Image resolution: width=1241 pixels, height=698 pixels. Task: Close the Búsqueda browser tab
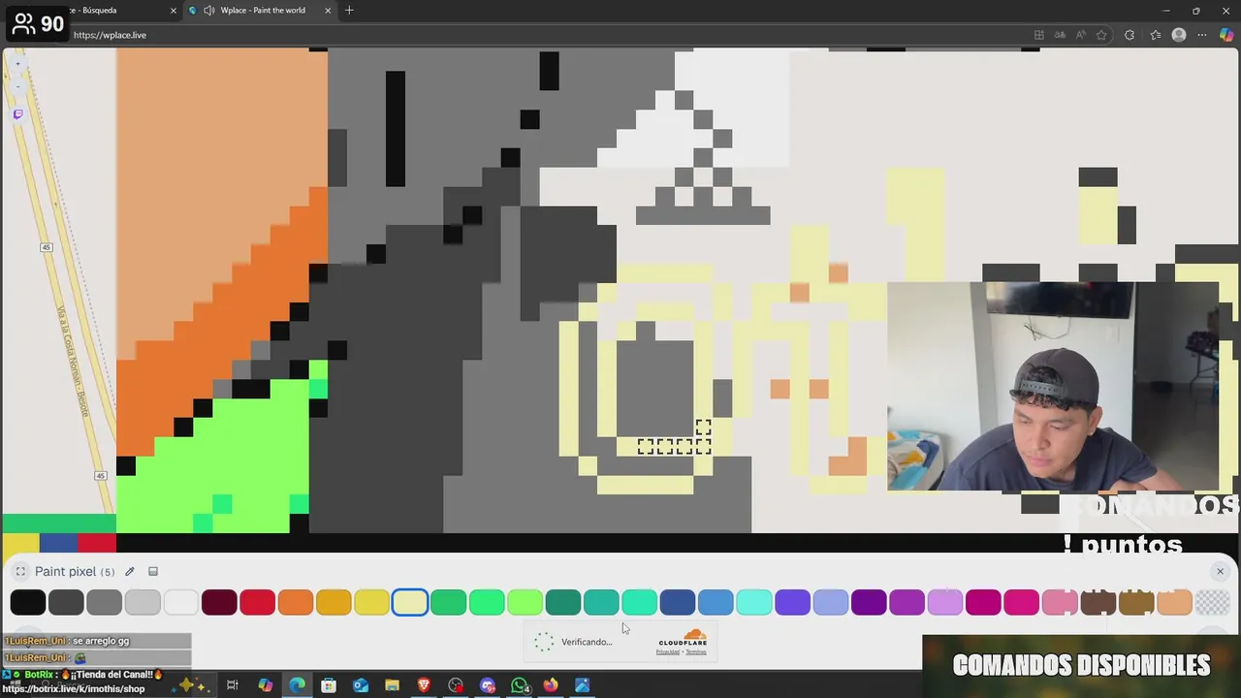(174, 11)
